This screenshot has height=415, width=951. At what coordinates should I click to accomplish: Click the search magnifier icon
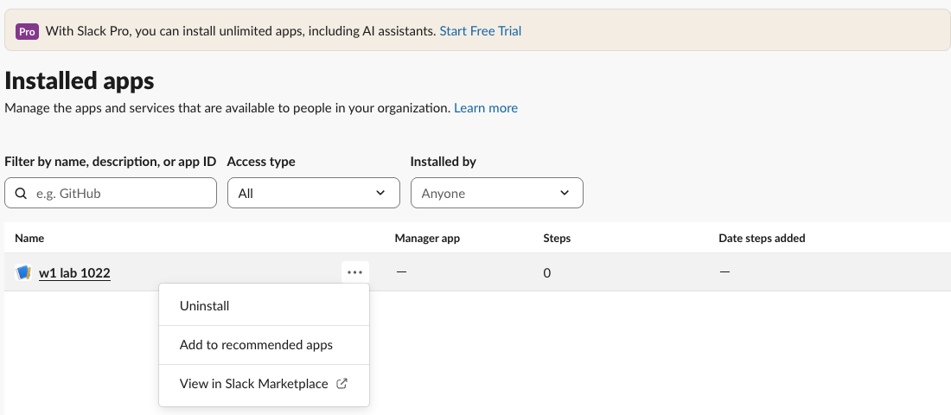[x=21, y=194]
